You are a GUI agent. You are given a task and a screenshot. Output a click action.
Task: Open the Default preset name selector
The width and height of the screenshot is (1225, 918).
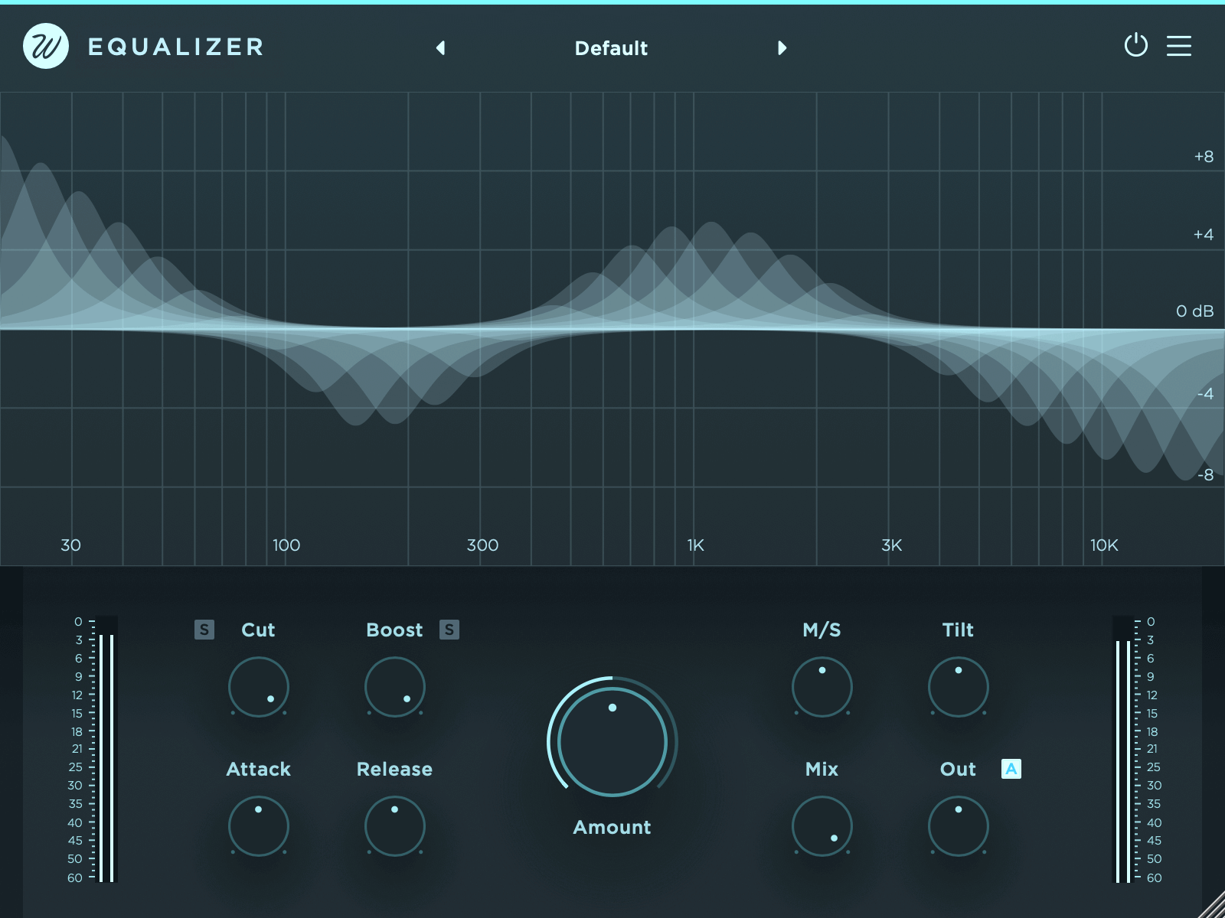pos(611,48)
